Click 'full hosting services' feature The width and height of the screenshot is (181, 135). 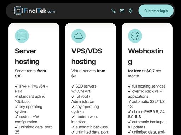click(x=147, y=86)
